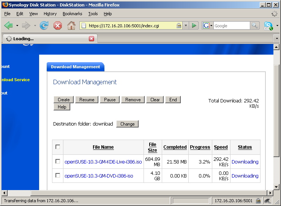
Task: Click the green Go arrow beside the address bar
Action: pos(194,25)
